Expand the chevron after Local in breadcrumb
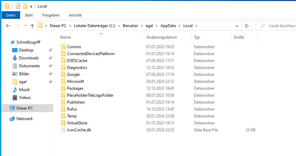Image resolution: width=296 pixels, height=156 pixels. pos(196,26)
